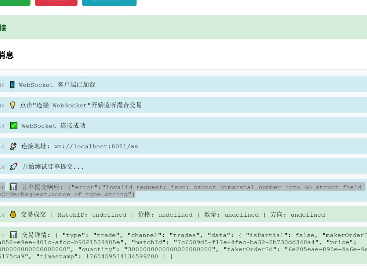Click the "takerOrderId" key in trade details
The width and height of the screenshot is (367, 275).
point(251,249)
